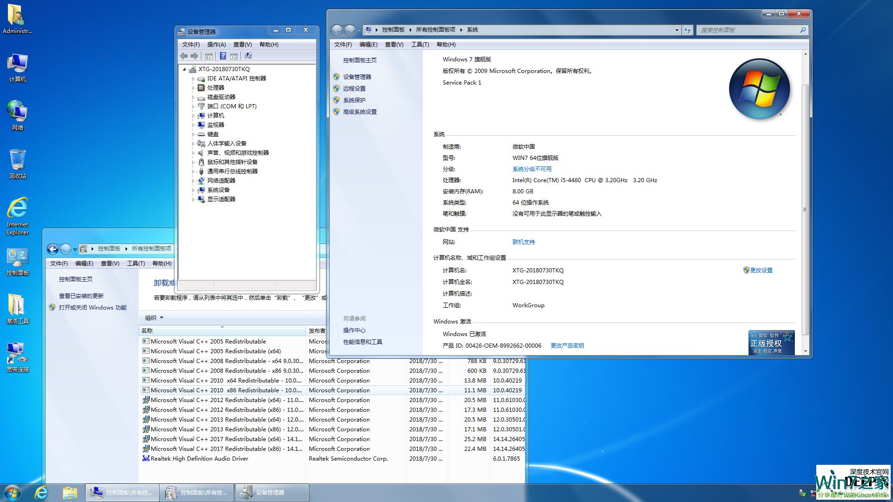
Task: Click the 联机支持 hyperlink in System panel
Action: tap(523, 242)
